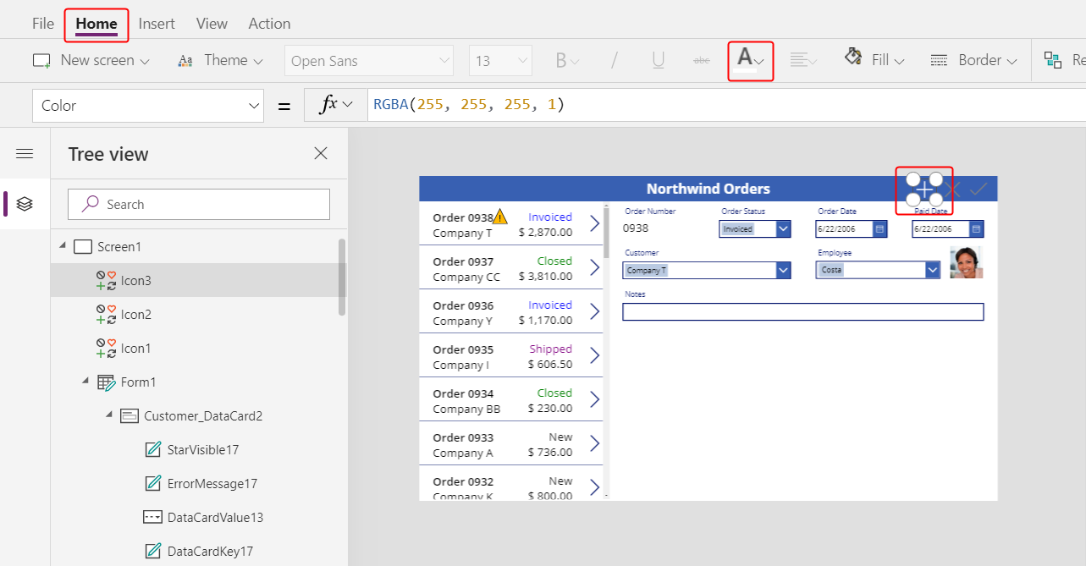
Task: Open the Order Status dropdown
Action: [x=783, y=229]
